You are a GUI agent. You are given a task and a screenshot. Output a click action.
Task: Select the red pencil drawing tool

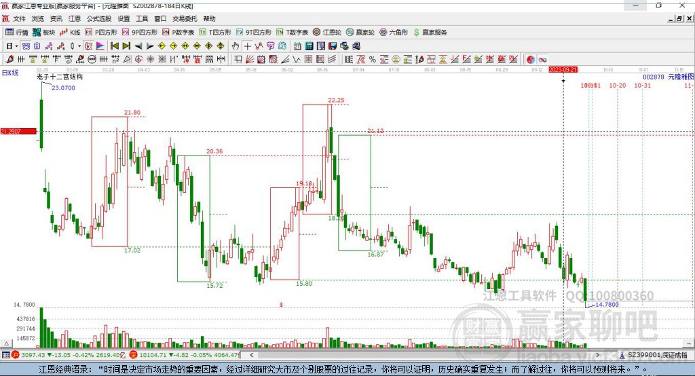(x=10, y=60)
